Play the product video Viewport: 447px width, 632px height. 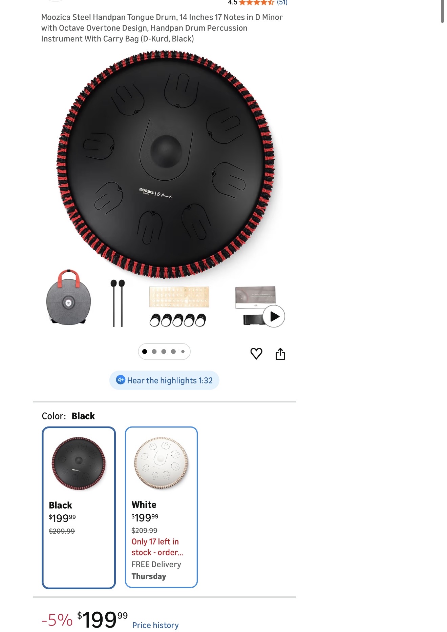click(x=274, y=316)
